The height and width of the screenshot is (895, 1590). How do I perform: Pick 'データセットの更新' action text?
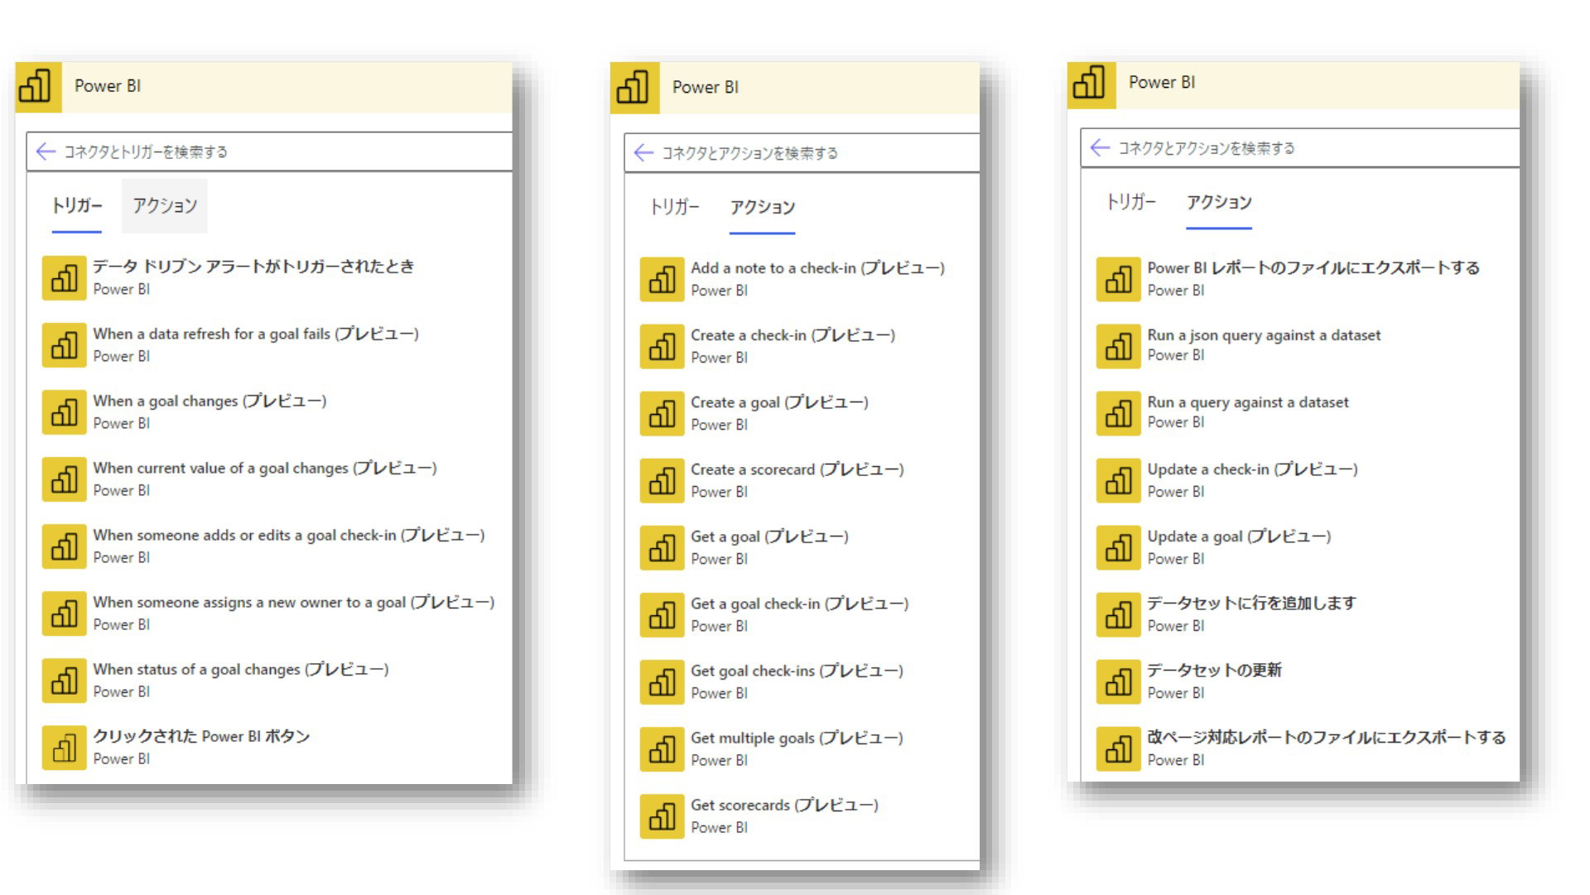pos(1214,670)
